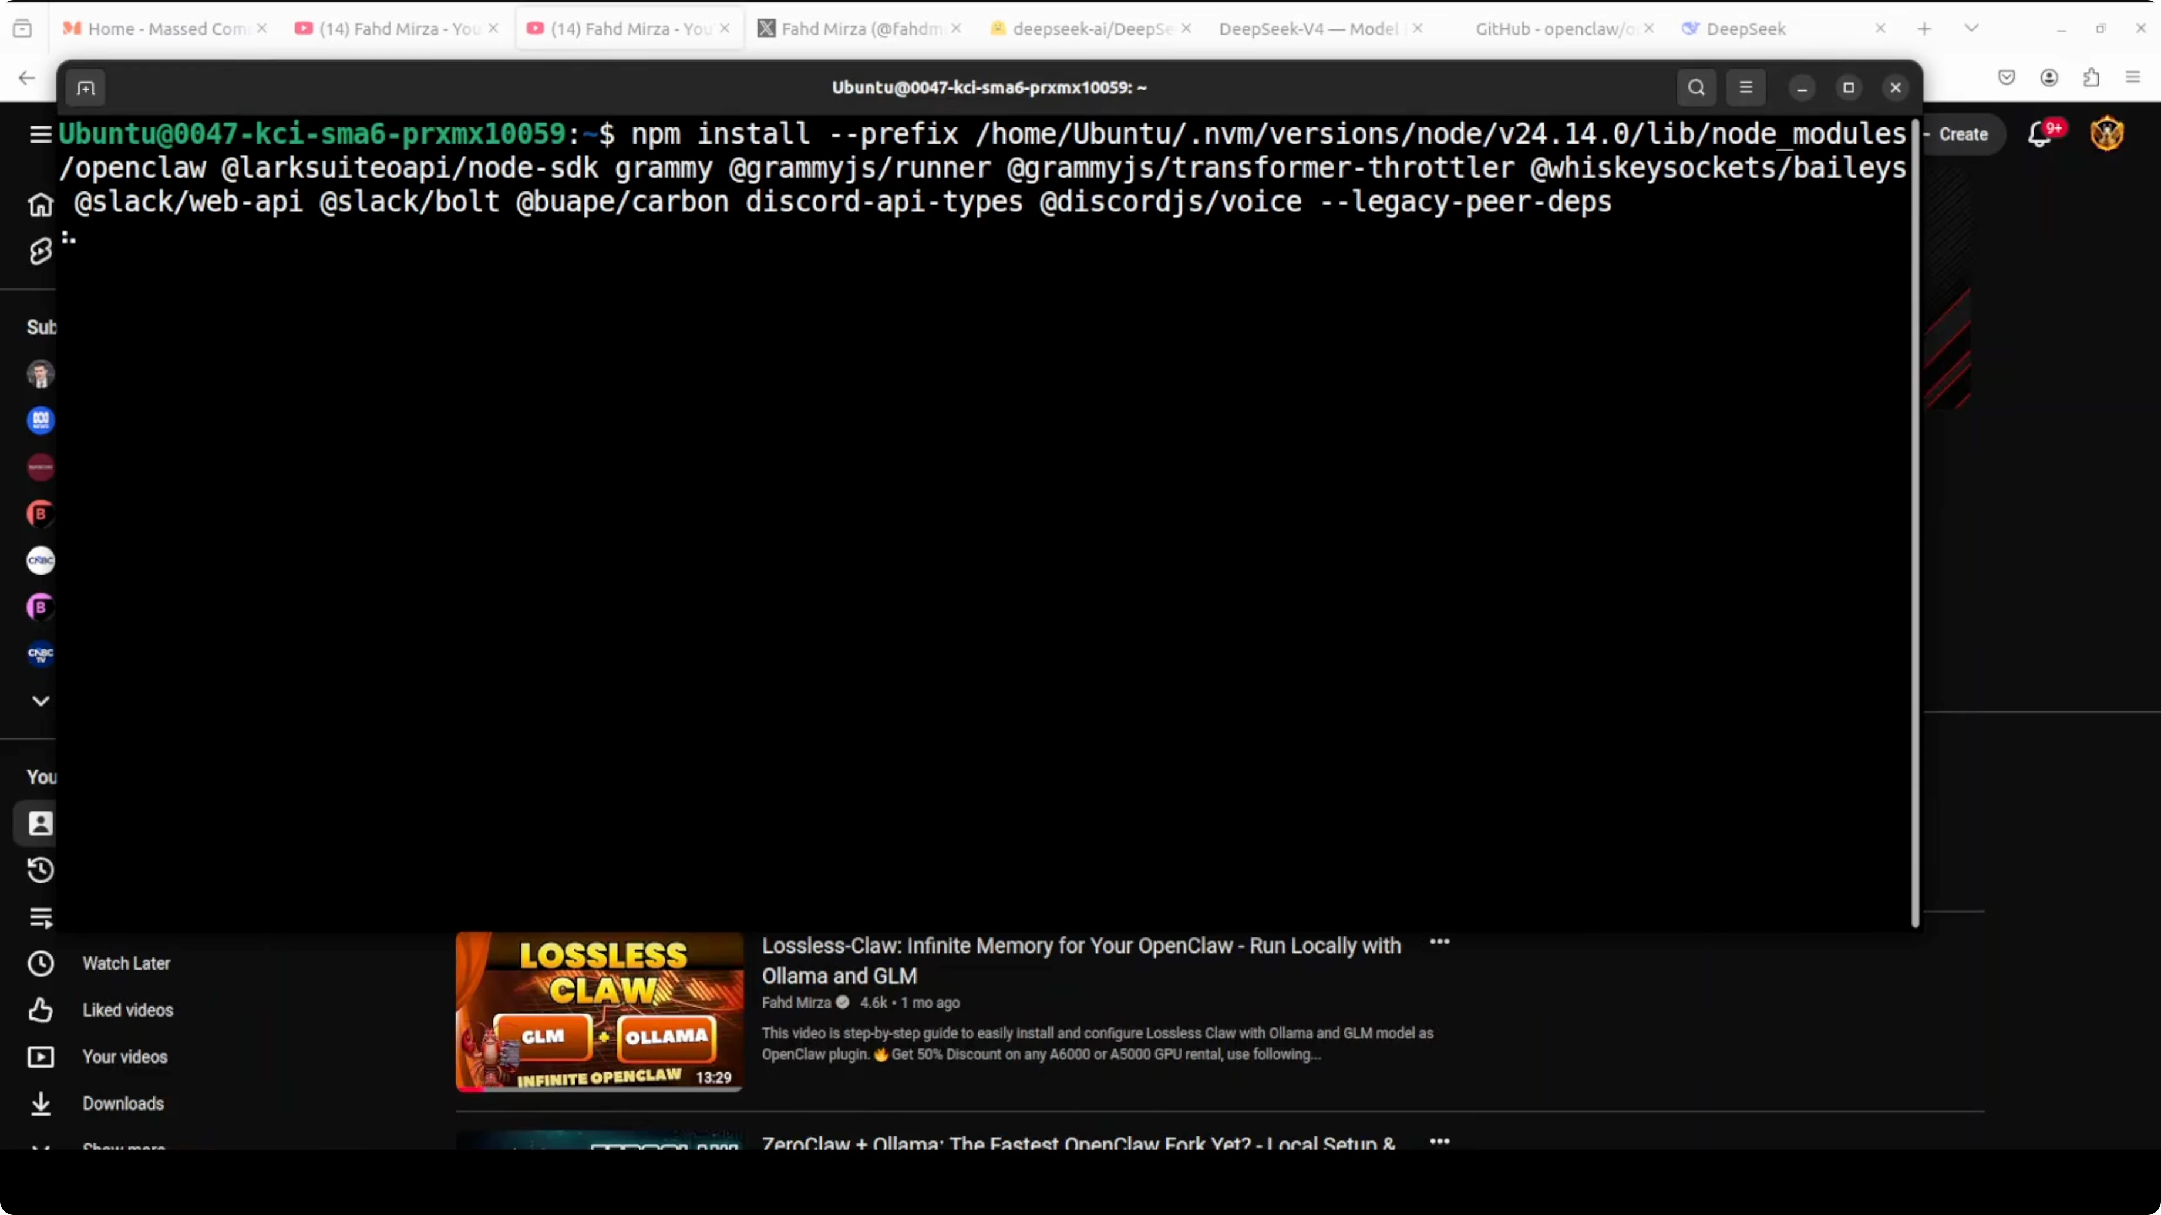Toggle the YouTube guide menu icon
The image size is (2161, 1215).
[x=41, y=134]
